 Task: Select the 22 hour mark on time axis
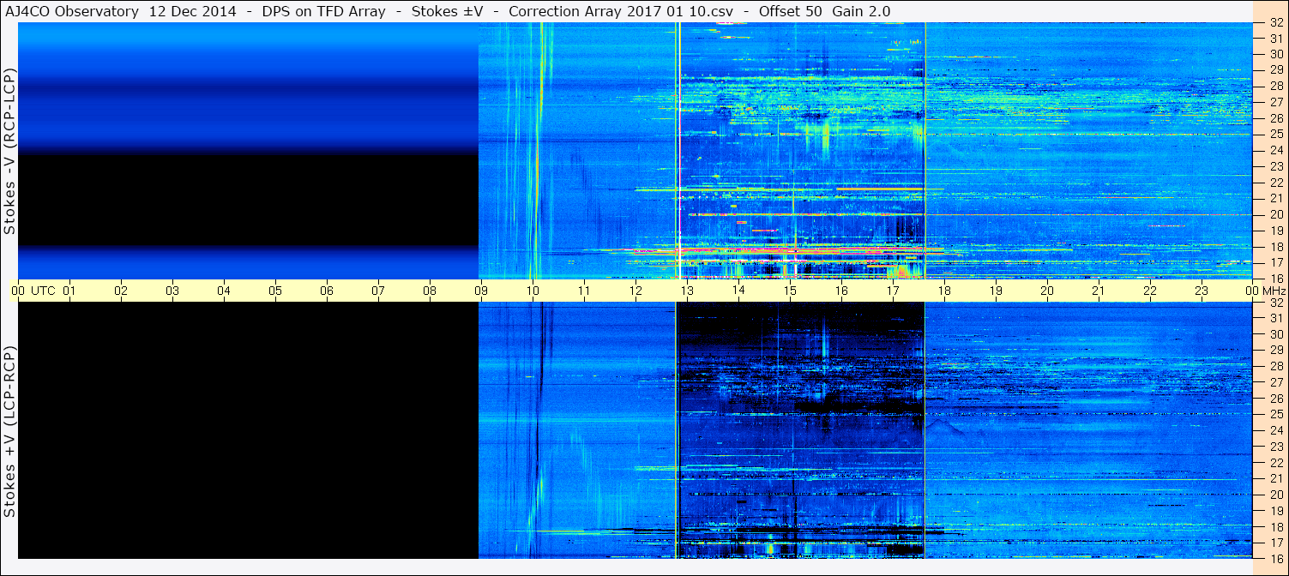1150,291
